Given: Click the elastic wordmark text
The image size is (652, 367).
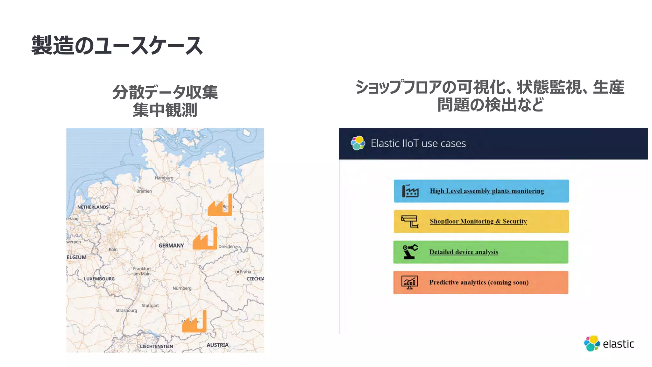Looking at the screenshot, I should point(619,344).
